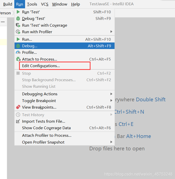This screenshot has height=179, width=175.
Task: Open the Tools menu
Action: click(x=32, y=4)
